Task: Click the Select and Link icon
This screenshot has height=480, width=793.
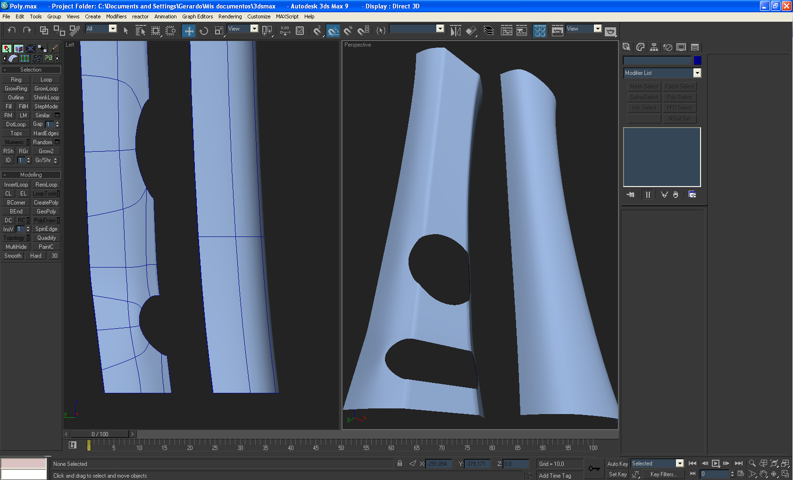Action: (44, 31)
